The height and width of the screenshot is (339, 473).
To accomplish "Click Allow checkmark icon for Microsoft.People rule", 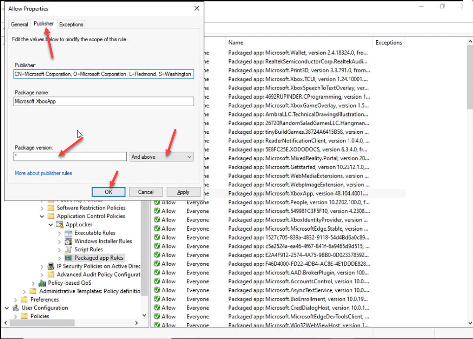I will coord(157,202).
